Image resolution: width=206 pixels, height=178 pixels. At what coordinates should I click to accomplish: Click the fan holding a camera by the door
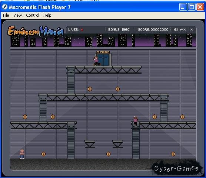click(97, 61)
